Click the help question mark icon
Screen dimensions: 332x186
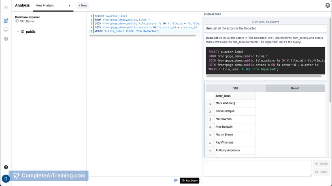point(6,167)
